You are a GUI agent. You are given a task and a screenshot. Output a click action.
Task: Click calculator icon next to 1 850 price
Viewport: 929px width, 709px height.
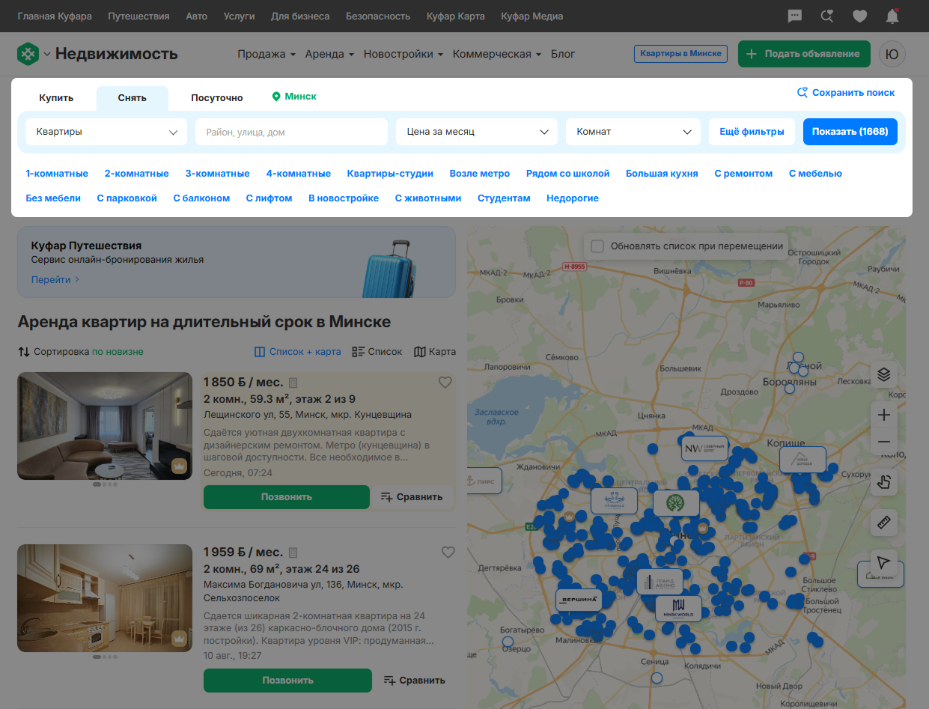(293, 383)
